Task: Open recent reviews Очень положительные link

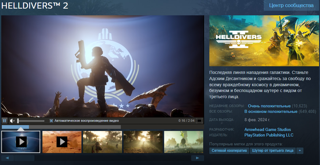Action: (269, 106)
